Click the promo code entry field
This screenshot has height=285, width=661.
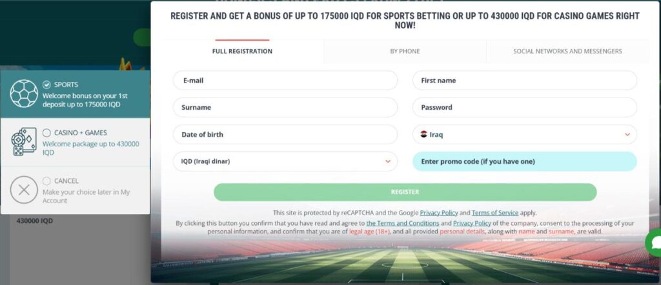click(524, 161)
